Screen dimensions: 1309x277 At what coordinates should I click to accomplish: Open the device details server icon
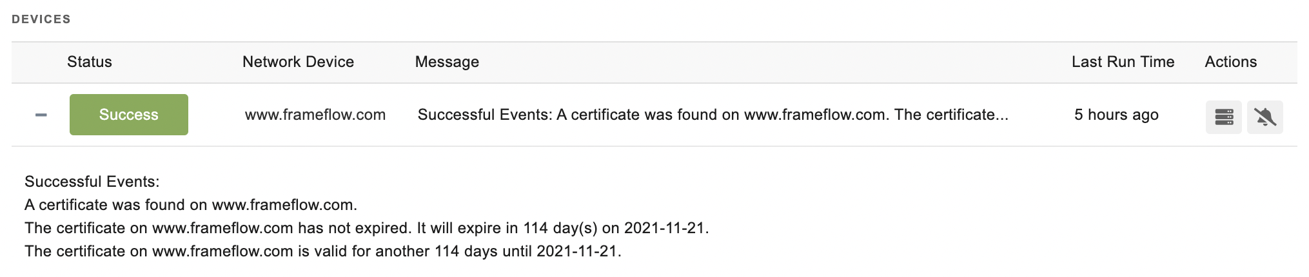1223,117
